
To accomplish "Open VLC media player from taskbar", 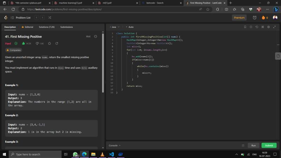I will [102, 154].
